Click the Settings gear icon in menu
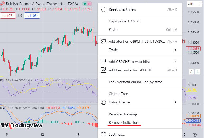The height and width of the screenshot is (138, 204). 103,134
